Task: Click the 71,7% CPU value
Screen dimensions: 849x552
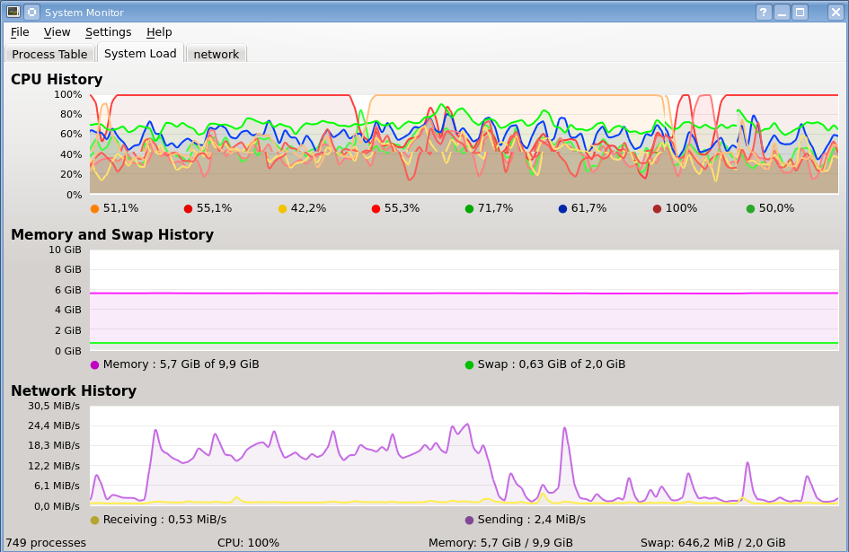Action: [495, 208]
